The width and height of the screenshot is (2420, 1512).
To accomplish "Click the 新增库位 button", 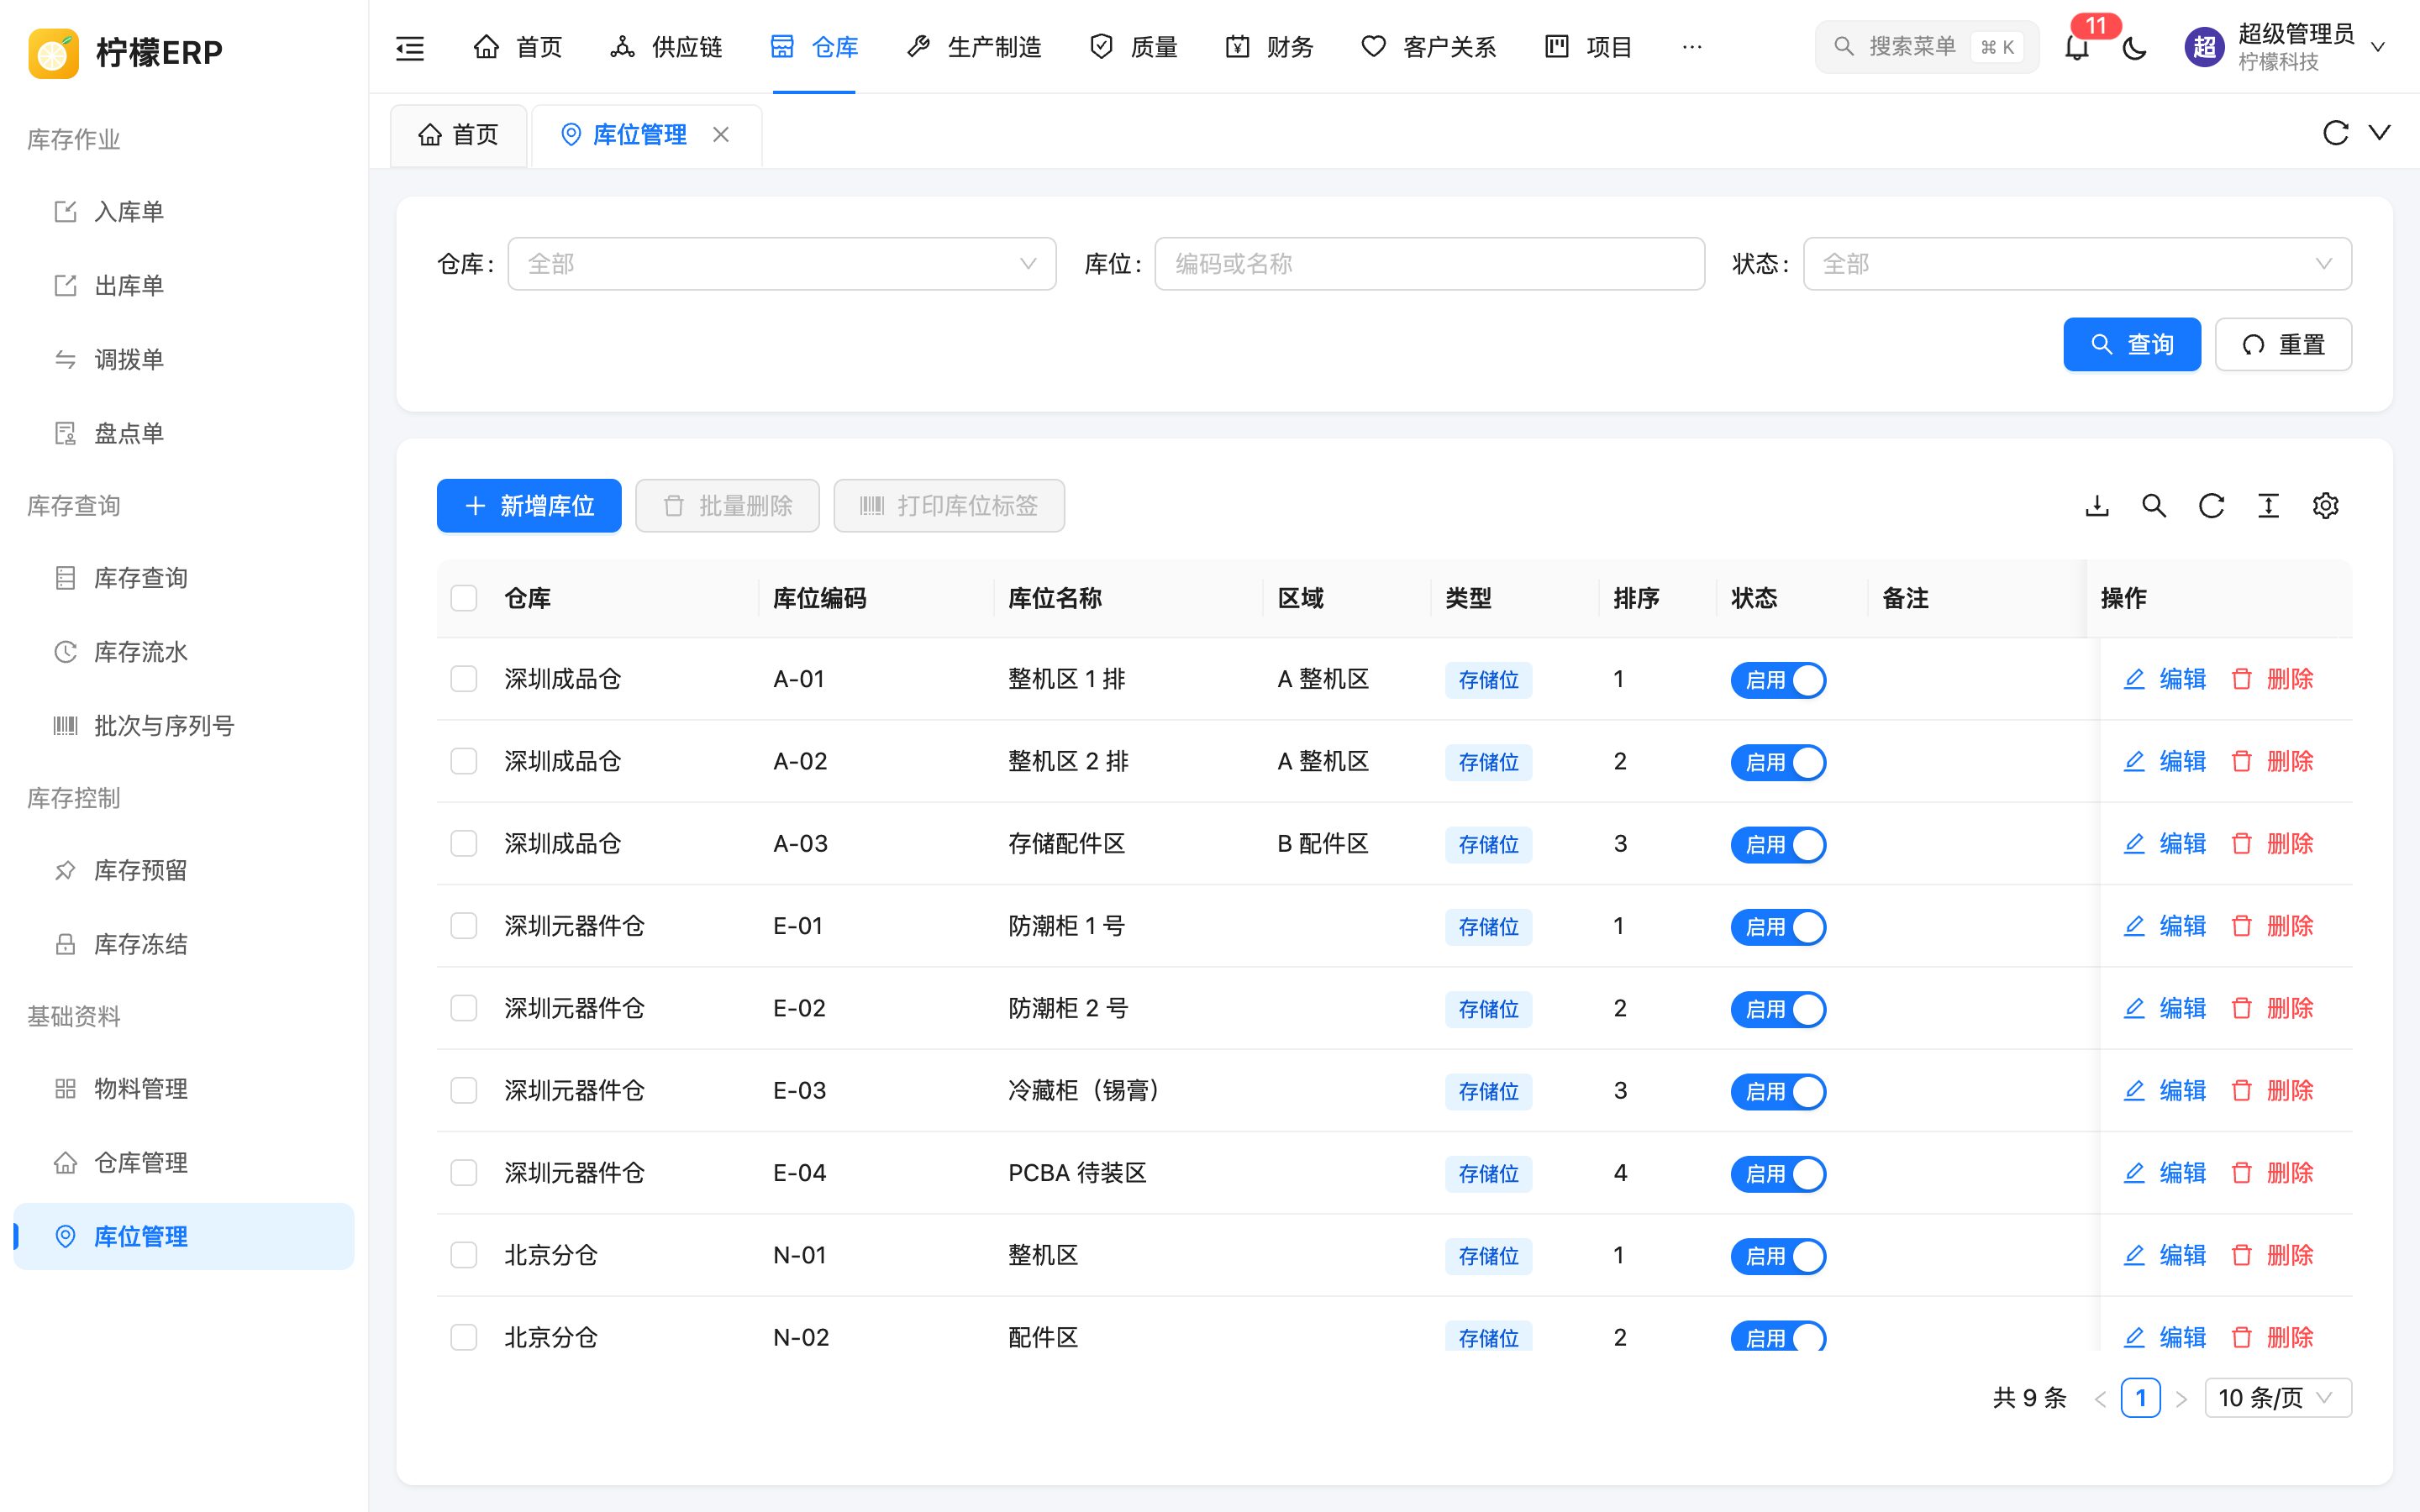I will coord(529,506).
